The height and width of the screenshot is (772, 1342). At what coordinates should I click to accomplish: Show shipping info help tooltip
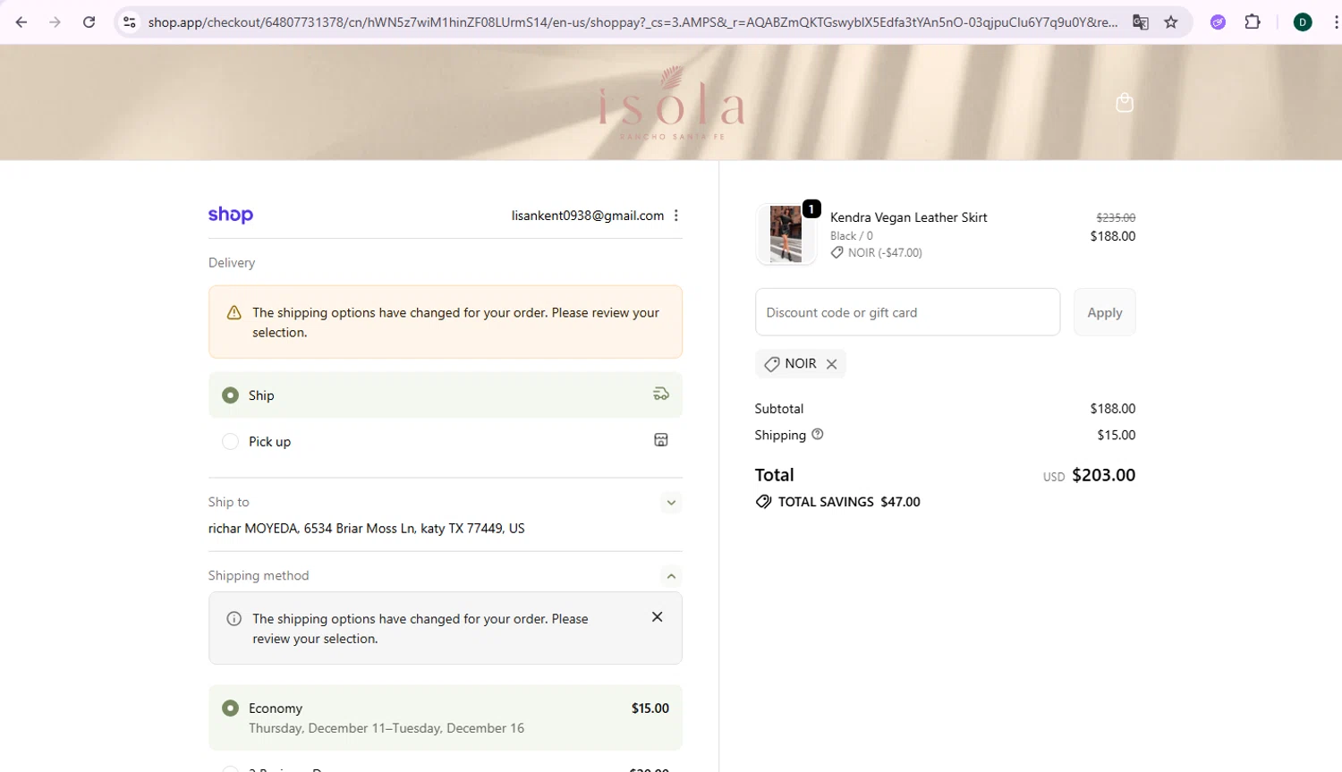coord(818,434)
